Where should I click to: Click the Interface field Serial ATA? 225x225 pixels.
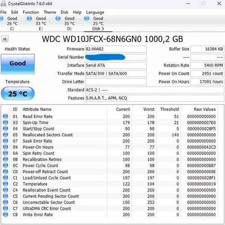[116, 65]
